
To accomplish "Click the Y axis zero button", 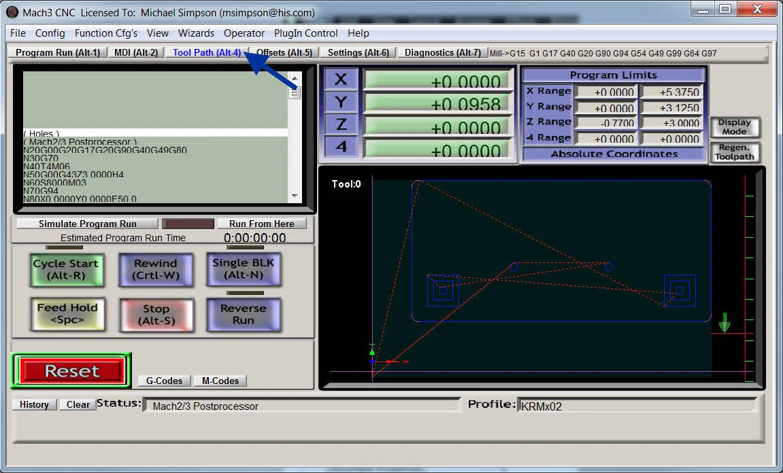I will pyautogui.click(x=341, y=103).
